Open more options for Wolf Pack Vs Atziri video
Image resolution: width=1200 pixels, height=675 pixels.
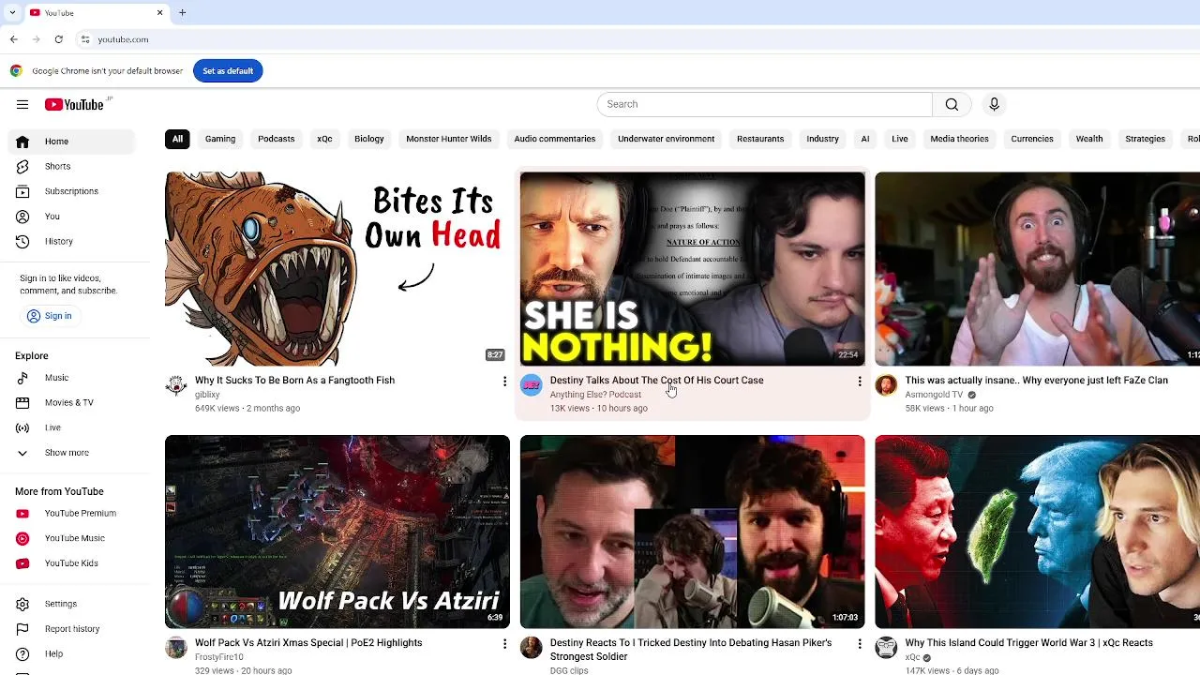[504, 644]
